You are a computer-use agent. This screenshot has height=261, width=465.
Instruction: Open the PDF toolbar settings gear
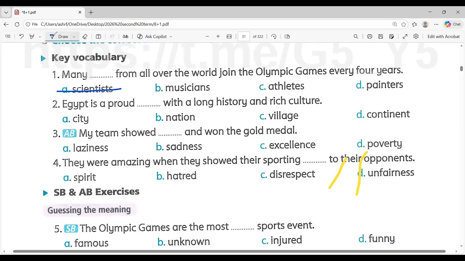click(x=416, y=36)
